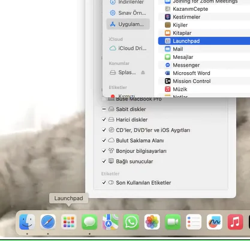Select Kişiler in the applications list
250x241 pixels.
tap(204, 25)
